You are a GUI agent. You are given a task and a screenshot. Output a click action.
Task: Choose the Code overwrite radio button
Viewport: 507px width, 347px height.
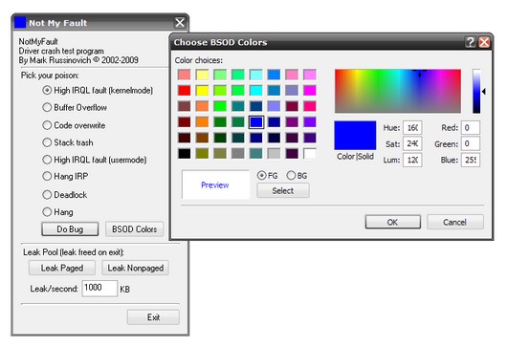click(x=47, y=125)
